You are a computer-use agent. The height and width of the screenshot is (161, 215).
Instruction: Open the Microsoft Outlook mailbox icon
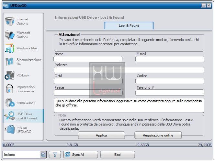[10, 35]
